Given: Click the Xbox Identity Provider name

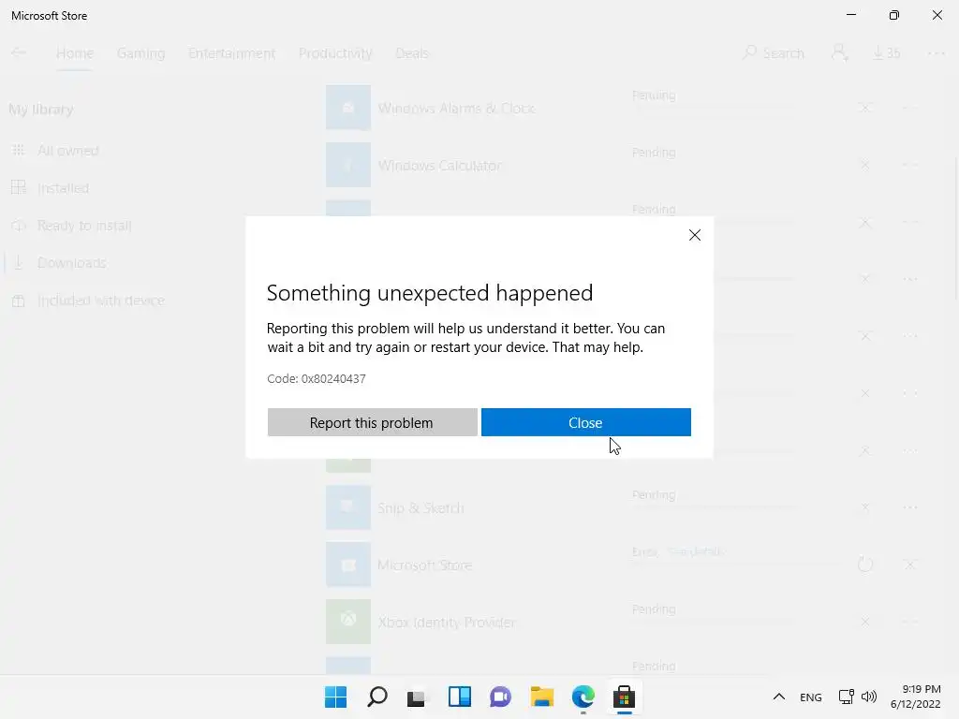Looking at the screenshot, I should 447,623.
